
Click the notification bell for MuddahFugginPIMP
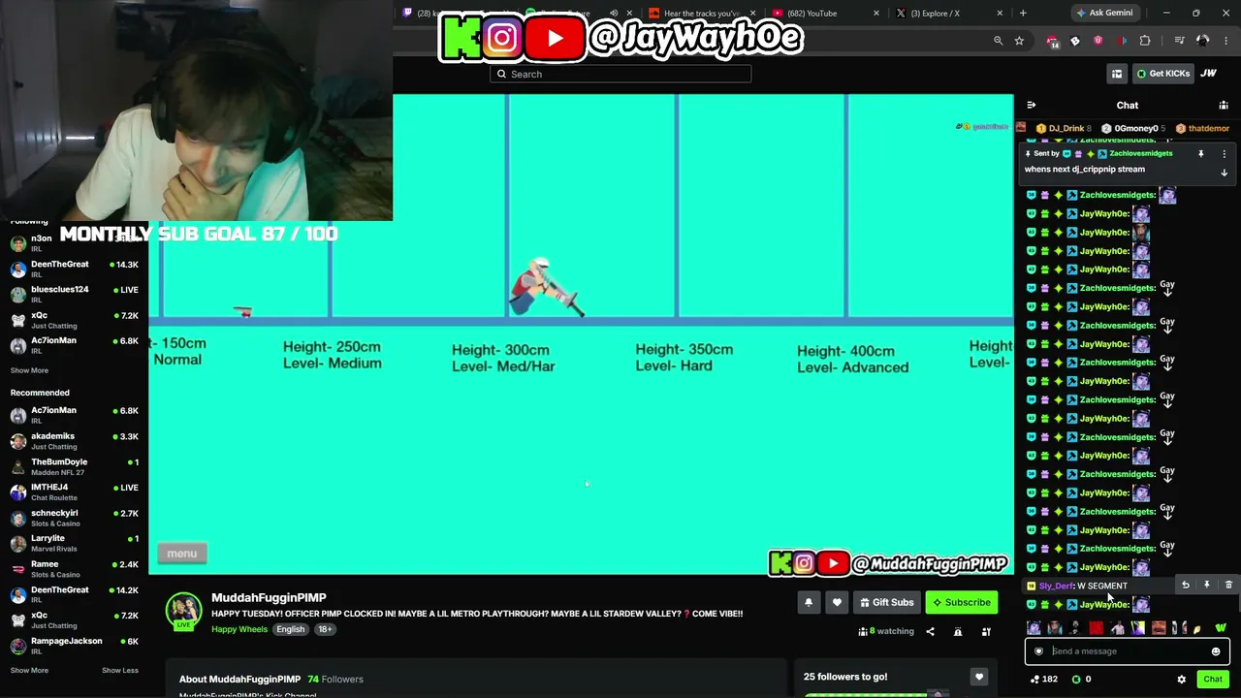pos(809,602)
